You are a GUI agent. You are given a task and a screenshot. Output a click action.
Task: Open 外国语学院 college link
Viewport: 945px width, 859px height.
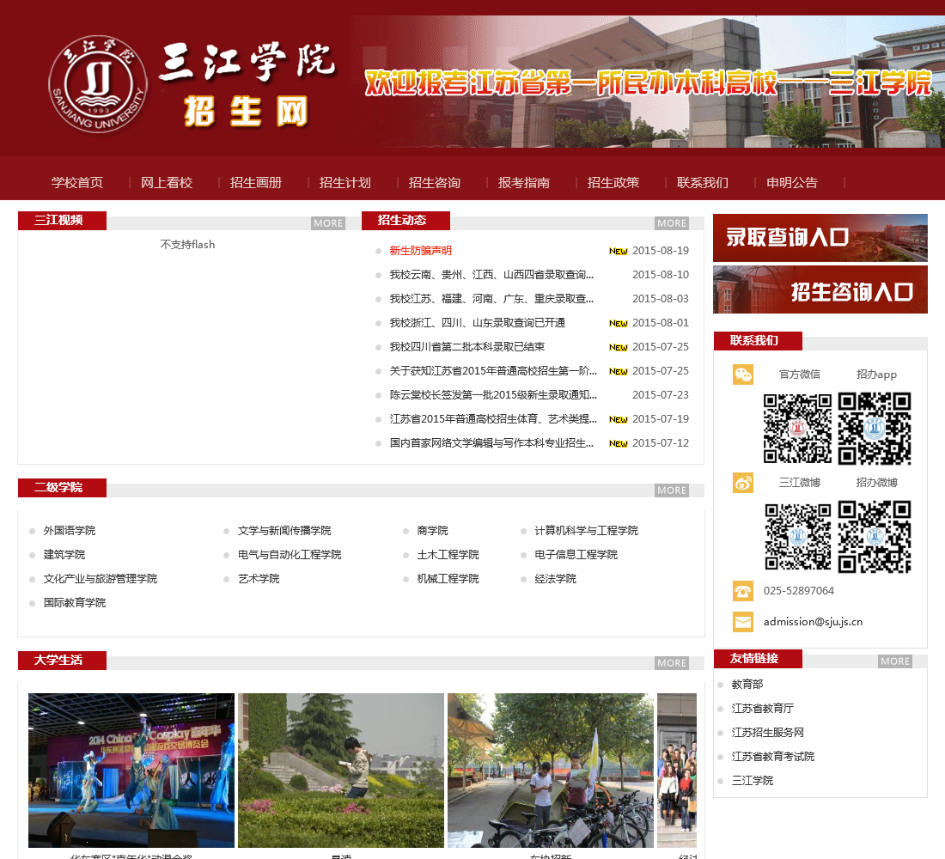pyautogui.click(x=70, y=531)
